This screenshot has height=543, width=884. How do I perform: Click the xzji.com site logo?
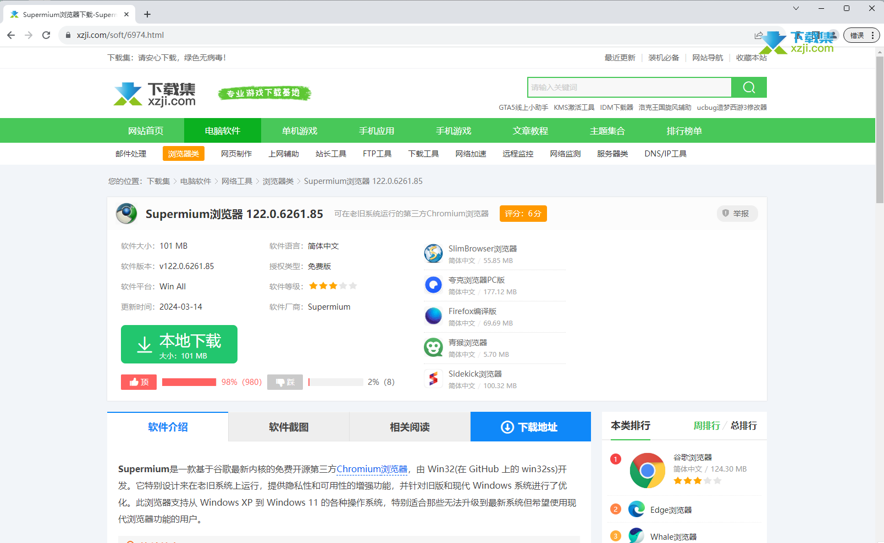tap(154, 94)
